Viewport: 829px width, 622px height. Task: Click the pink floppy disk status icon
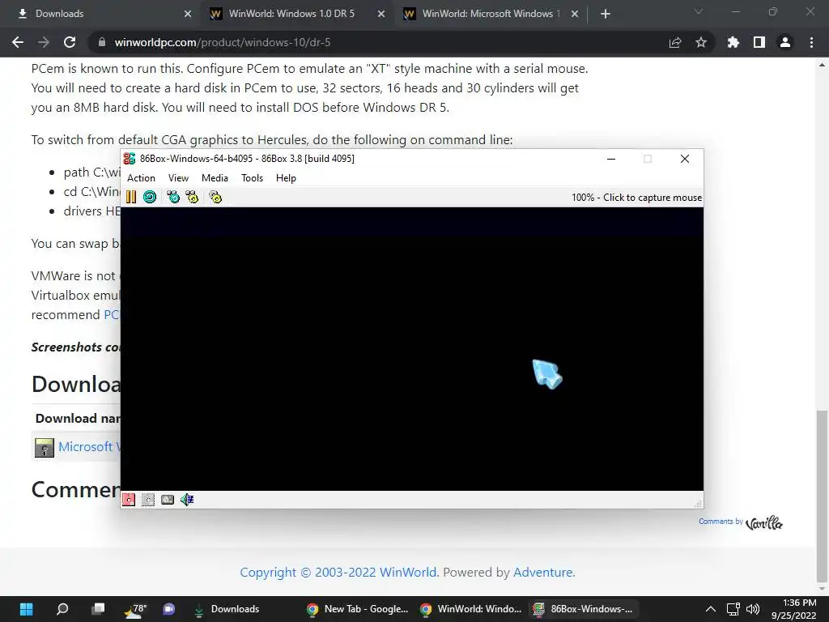pos(129,499)
